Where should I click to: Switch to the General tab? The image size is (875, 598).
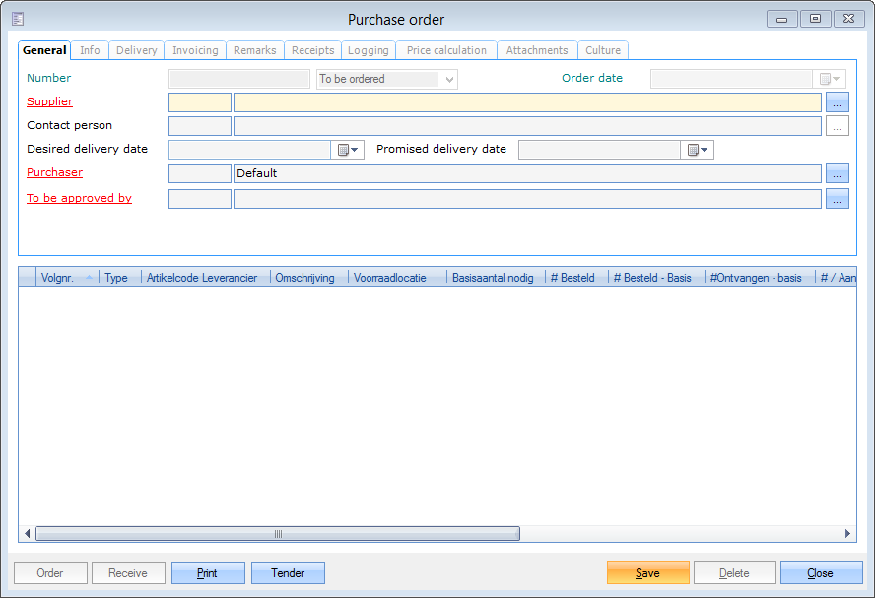click(44, 50)
